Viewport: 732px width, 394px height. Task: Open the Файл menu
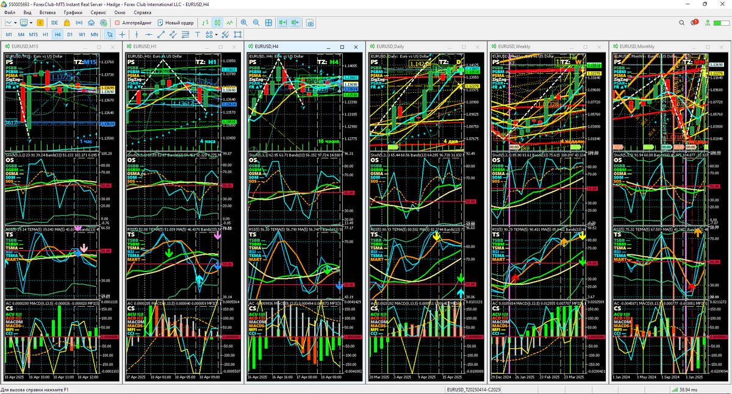[x=10, y=12]
